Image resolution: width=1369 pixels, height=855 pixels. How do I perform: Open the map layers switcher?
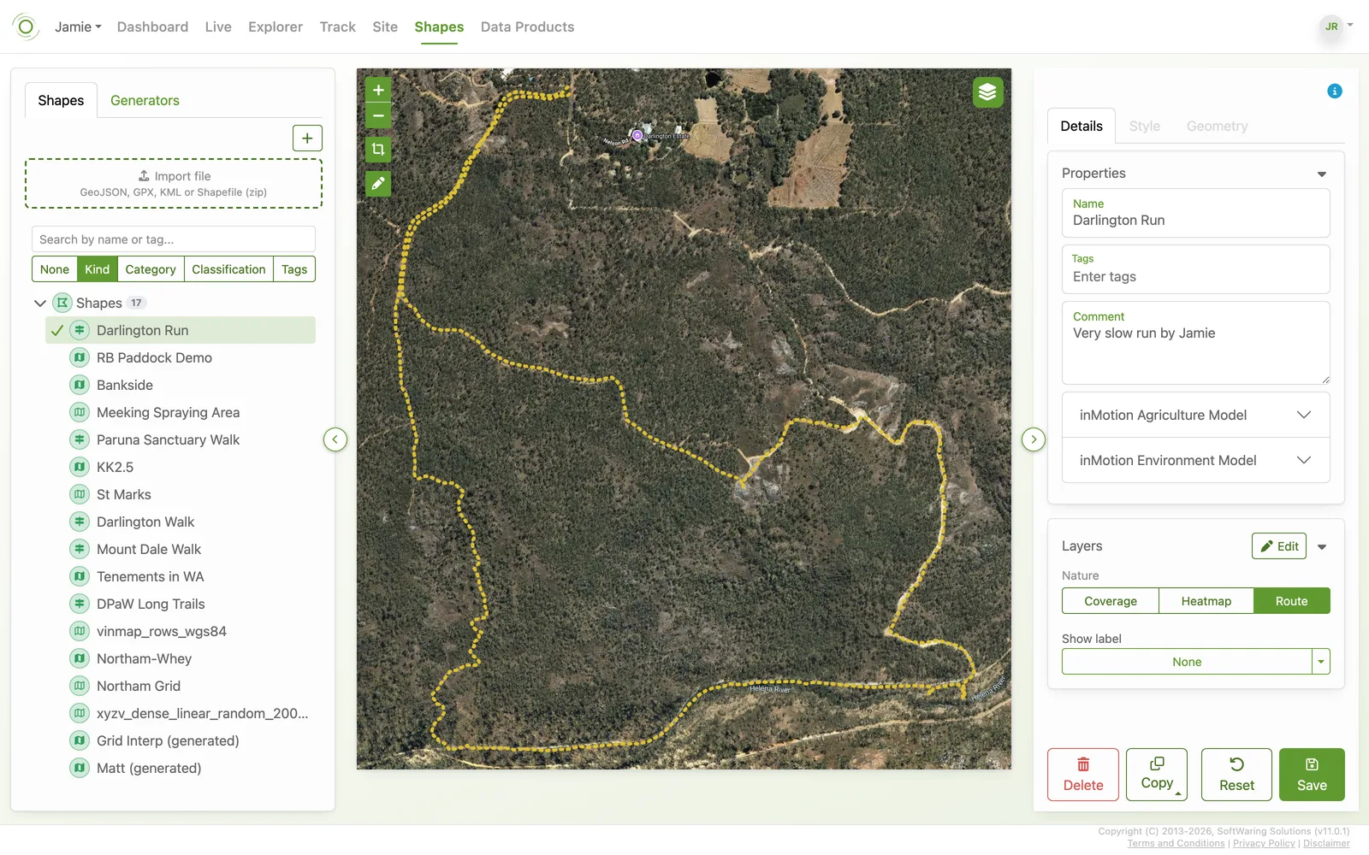click(987, 92)
